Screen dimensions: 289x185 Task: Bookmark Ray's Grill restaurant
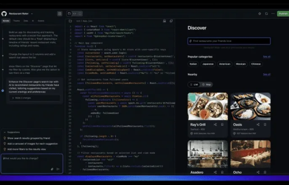tap(222, 124)
